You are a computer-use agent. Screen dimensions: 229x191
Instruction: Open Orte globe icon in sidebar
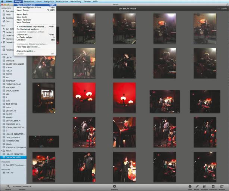[4, 21]
